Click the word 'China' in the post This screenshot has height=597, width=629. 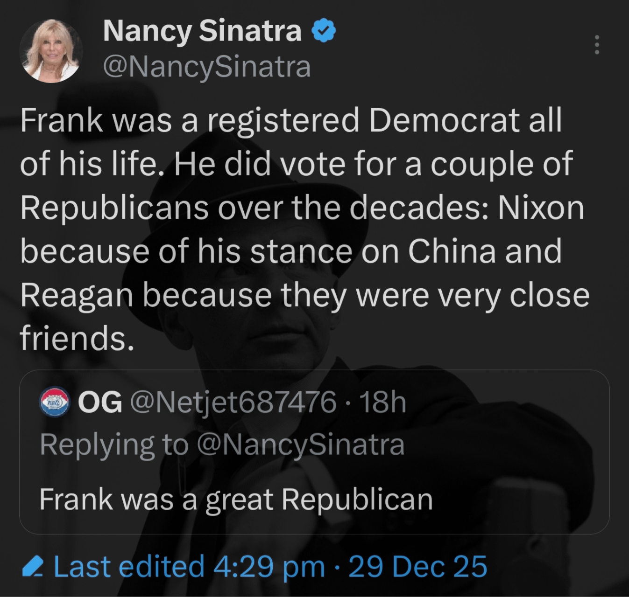tap(452, 251)
